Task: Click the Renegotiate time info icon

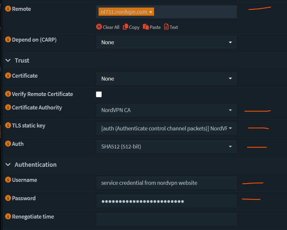Action: tap(8, 217)
